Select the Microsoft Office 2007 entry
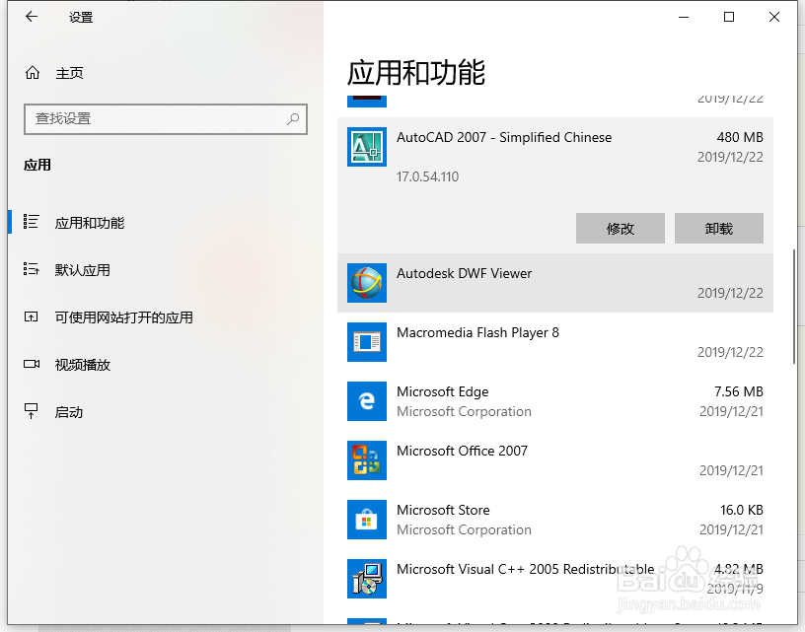 [555, 460]
